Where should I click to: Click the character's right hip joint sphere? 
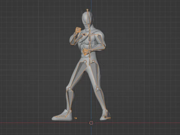point(85,61)
